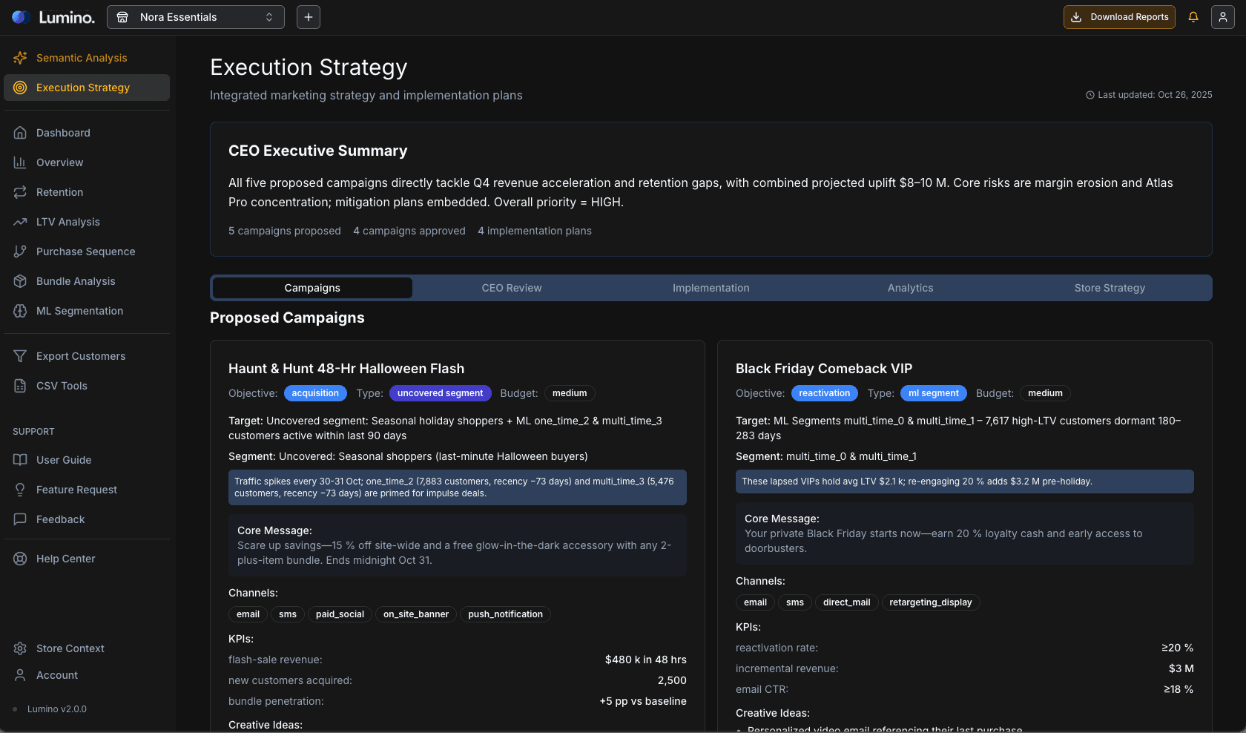Select the CSV Tools icon

(20, 386)
